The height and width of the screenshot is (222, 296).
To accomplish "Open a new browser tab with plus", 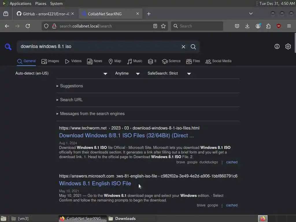I will [x=149, y=14].
